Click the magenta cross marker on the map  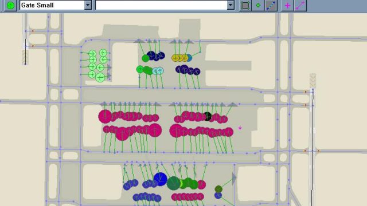coord(240,128)
